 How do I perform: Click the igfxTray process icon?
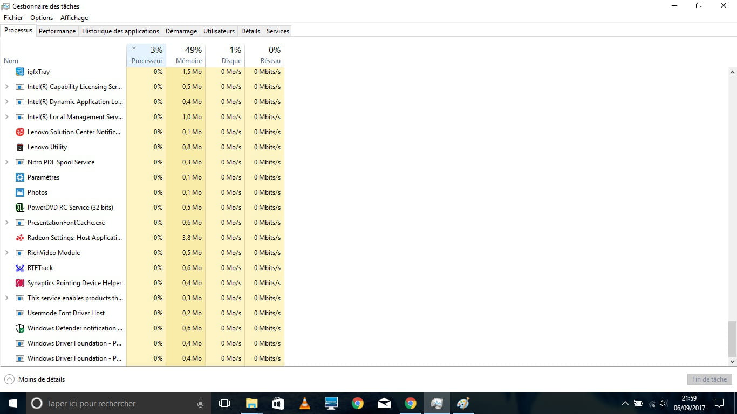click(20, 72)
